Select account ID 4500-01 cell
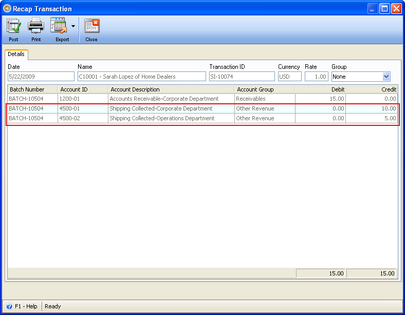405x315 pixels. pos(83,108)
